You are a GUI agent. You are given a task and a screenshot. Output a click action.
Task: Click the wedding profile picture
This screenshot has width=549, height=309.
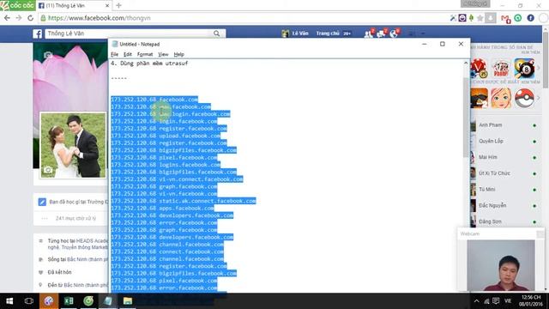(73, 145)
